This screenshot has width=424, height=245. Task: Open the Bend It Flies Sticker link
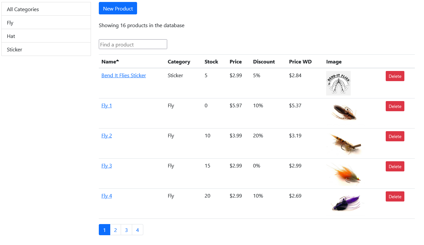(x=124, y=75)
